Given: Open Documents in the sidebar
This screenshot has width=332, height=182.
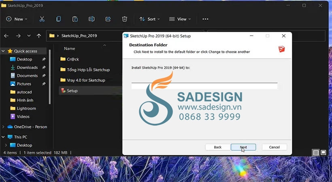Looking at the screenshot, I should (27, 76).
